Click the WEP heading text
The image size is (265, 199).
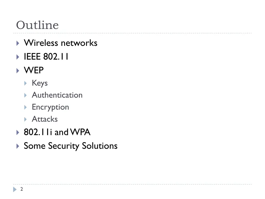(34, 70)
